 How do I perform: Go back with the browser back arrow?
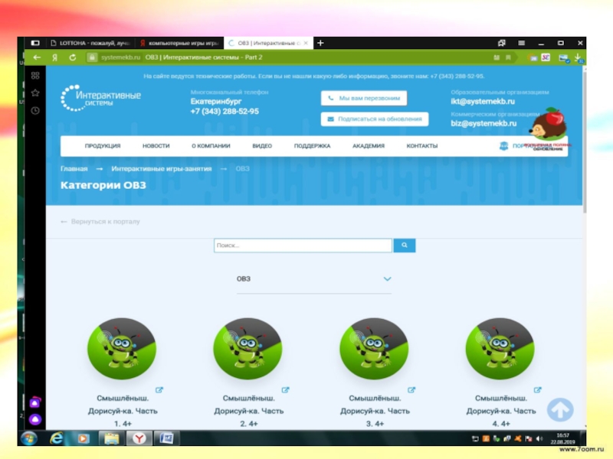pos(37,57)
